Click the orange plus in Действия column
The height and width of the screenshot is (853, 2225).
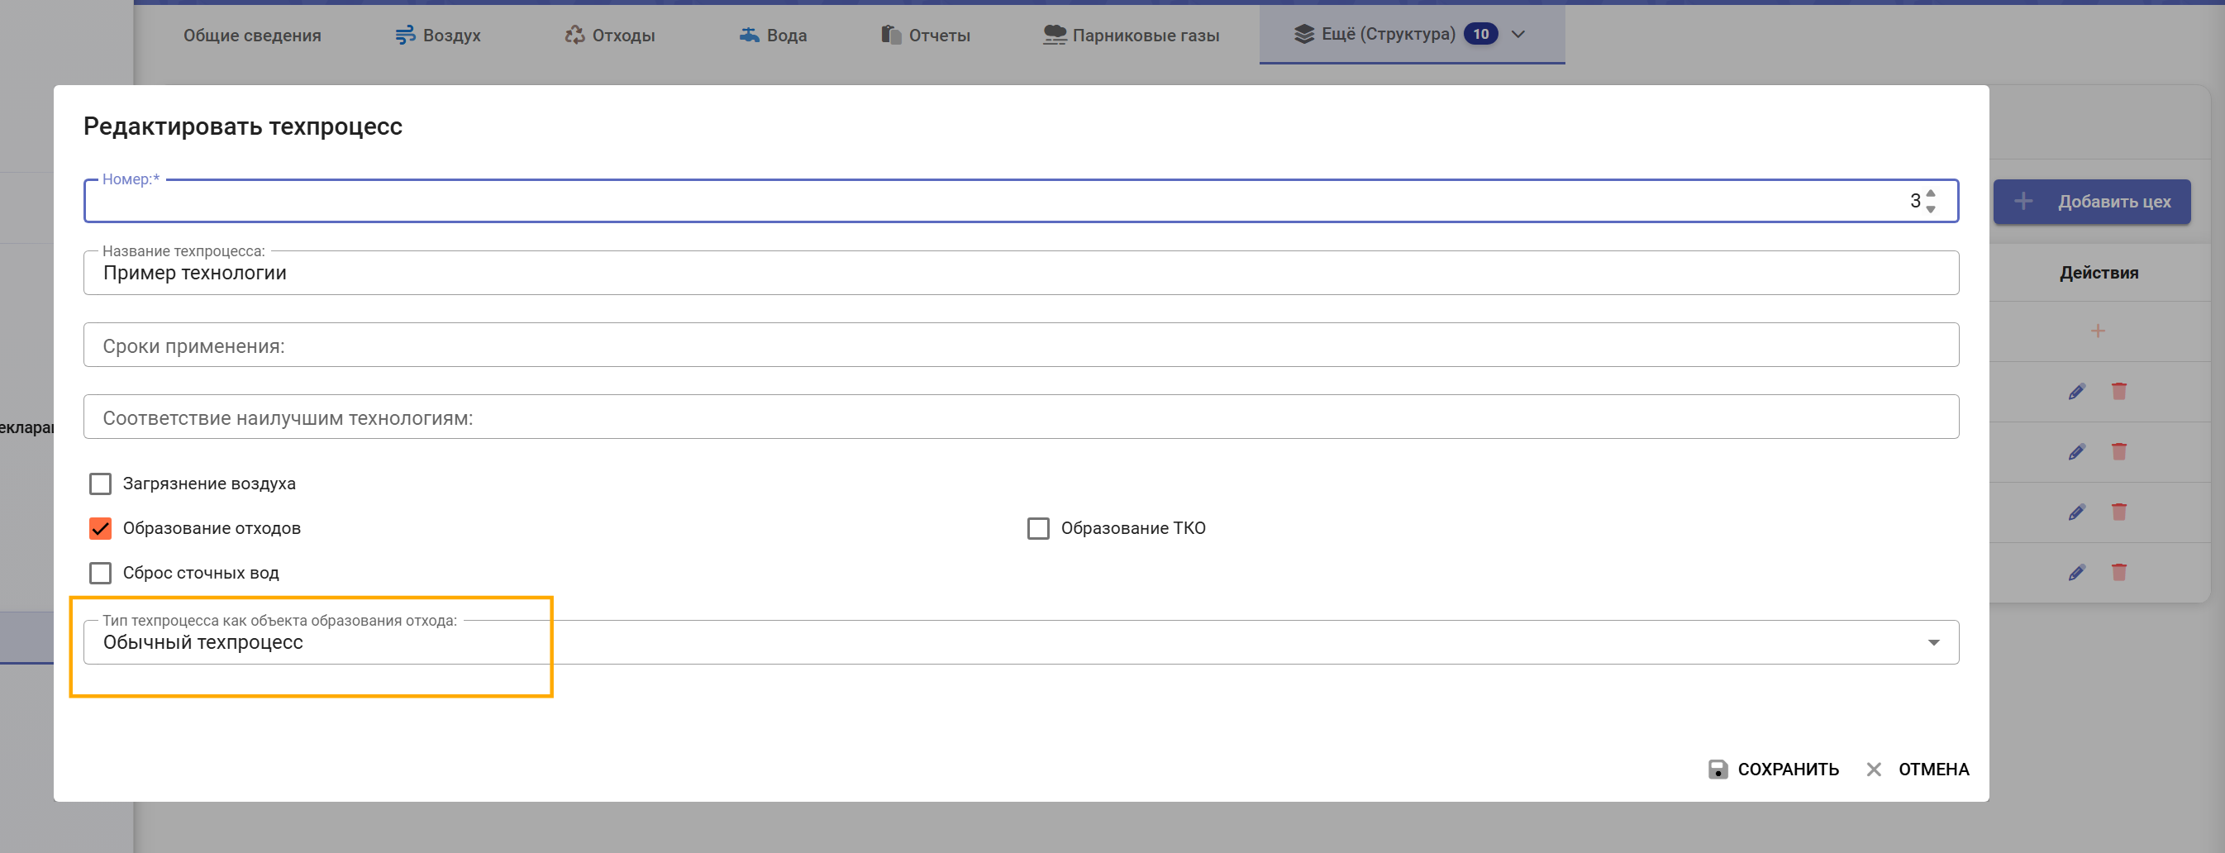[2098, 331]
